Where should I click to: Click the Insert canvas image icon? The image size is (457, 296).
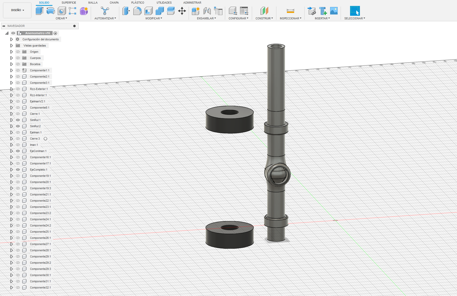[334, 11]
